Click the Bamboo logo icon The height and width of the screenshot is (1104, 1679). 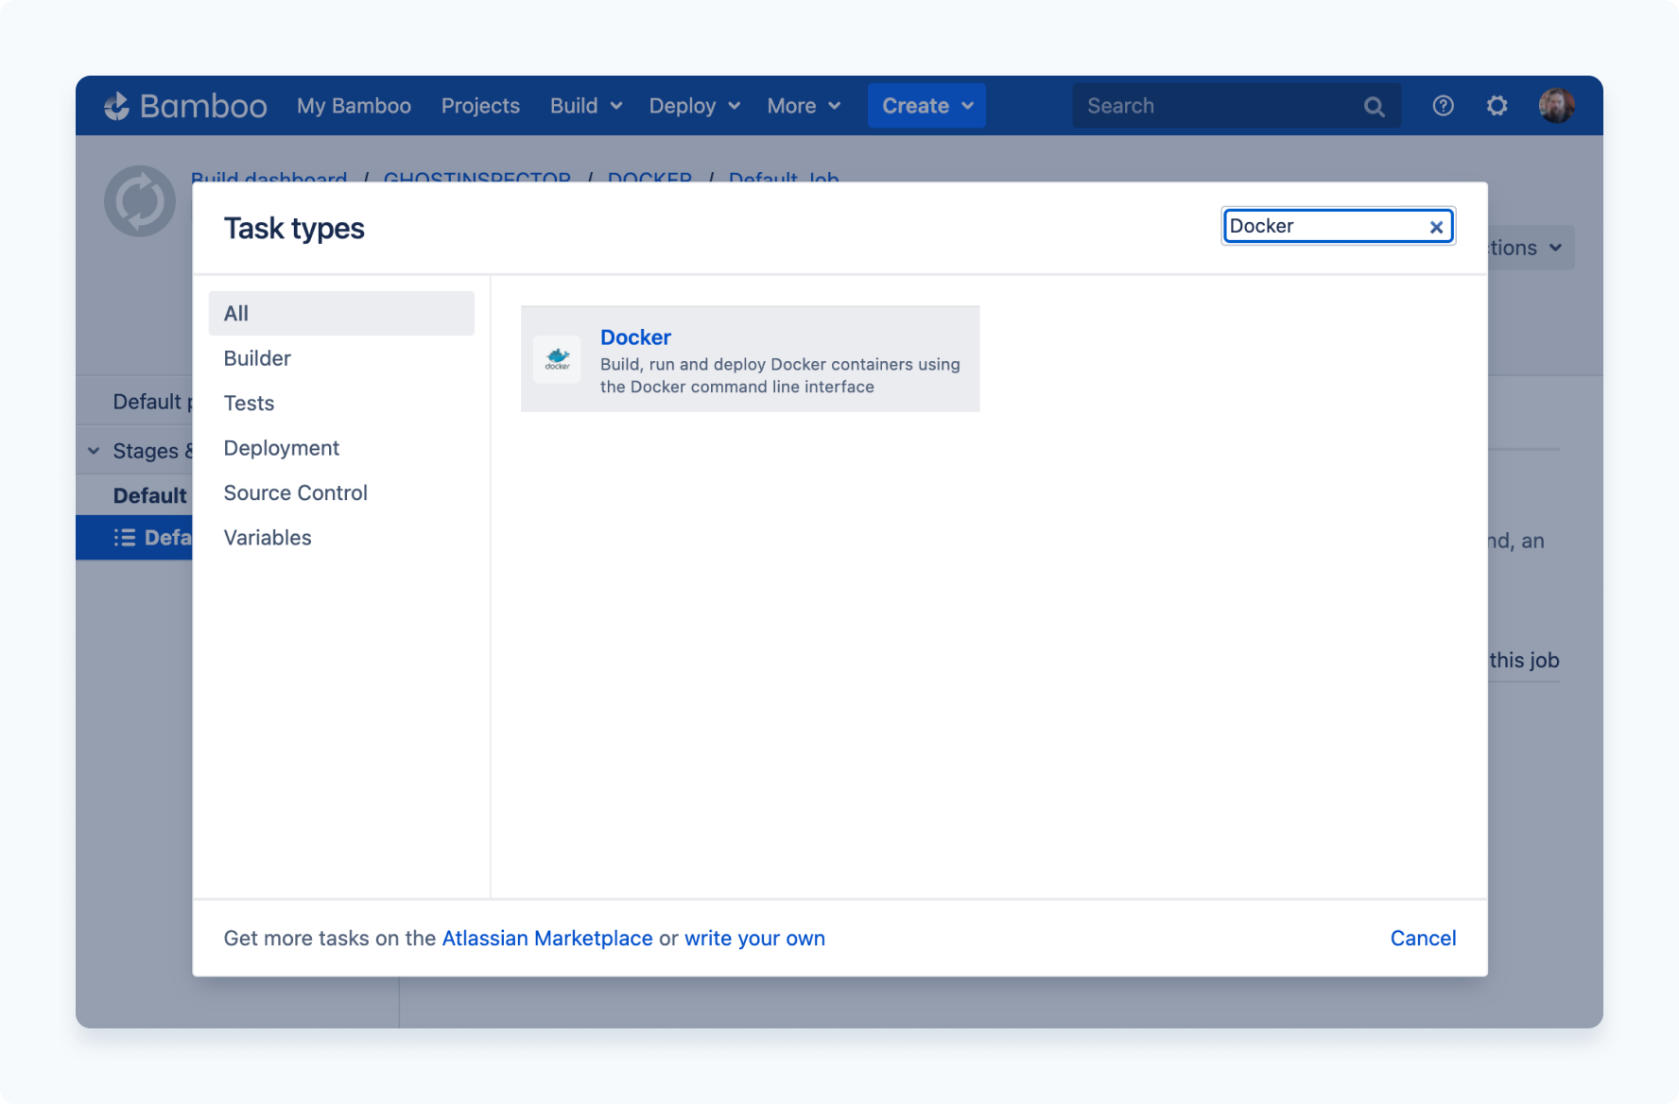click(117, 105)
